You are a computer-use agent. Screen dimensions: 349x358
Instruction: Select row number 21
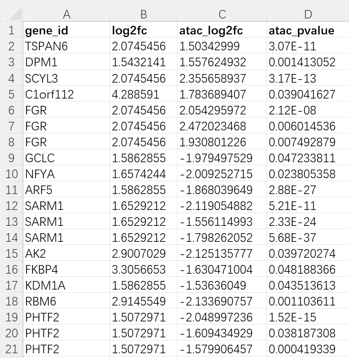point(11,349)
